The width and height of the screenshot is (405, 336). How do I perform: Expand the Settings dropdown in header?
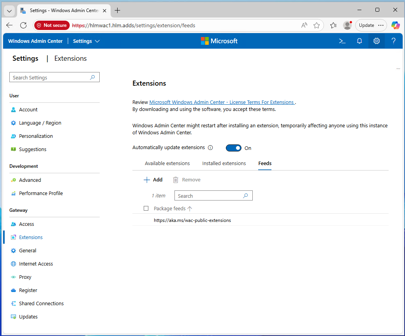(86, 41)
